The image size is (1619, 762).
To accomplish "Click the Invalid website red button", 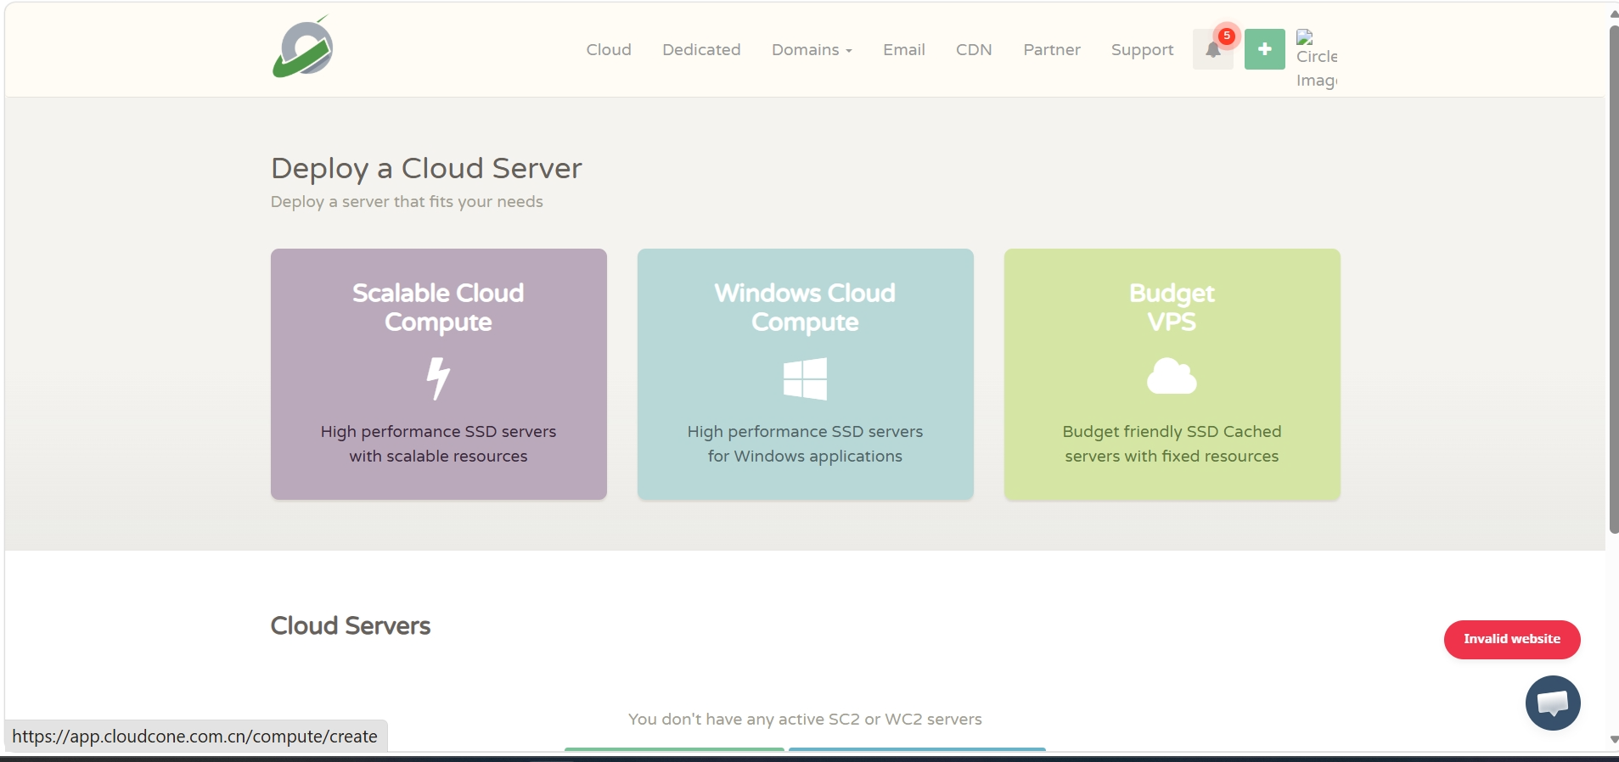I will (1511, 639).
